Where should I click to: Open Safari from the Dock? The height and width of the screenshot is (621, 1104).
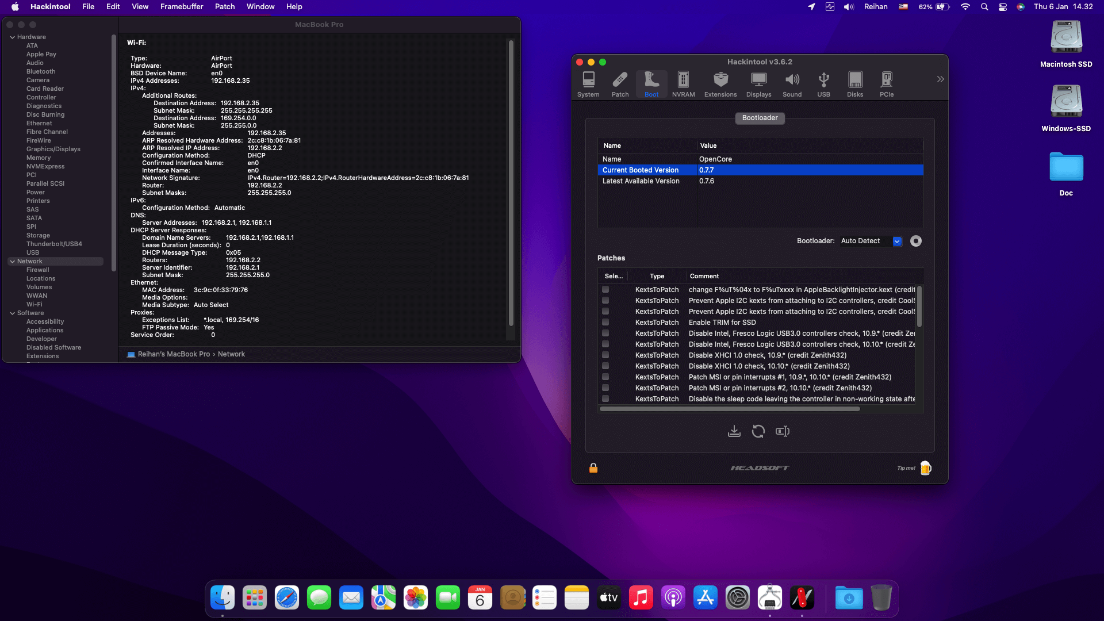[x=287, y=598]
